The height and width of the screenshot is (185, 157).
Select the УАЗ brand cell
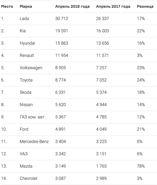(23, 154)
